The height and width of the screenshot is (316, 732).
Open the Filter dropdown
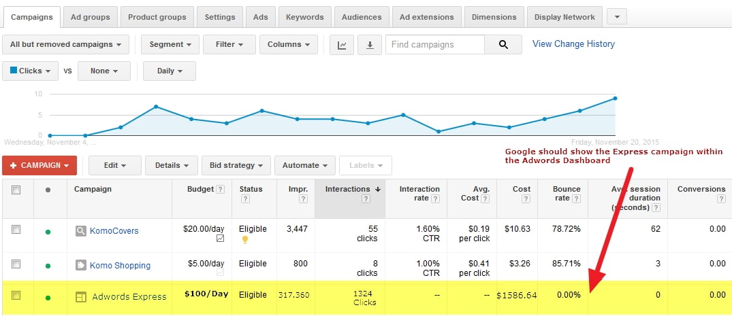[229, 45]
